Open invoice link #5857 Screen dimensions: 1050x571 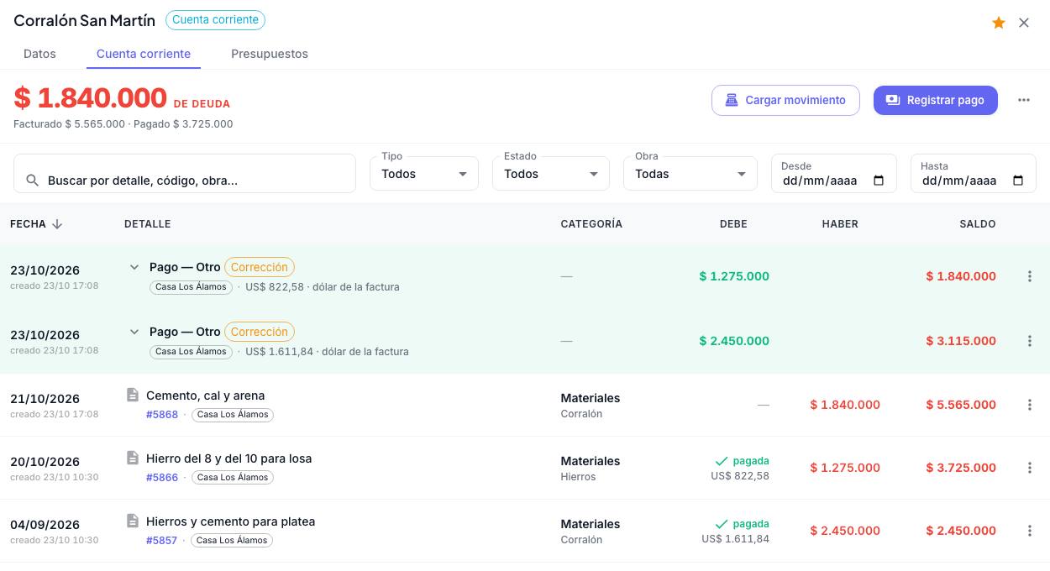tap(162, 540)
